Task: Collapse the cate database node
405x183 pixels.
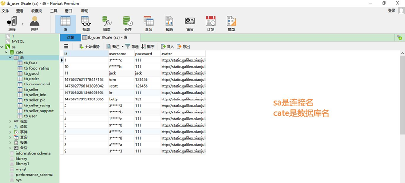Action: 6,52
